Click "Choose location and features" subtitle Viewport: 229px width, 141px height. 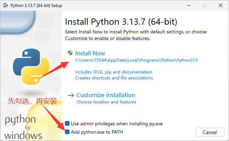click(106, 102)
